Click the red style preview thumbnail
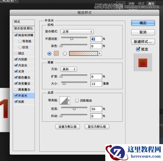163x161 pixels. click(143, 63)
